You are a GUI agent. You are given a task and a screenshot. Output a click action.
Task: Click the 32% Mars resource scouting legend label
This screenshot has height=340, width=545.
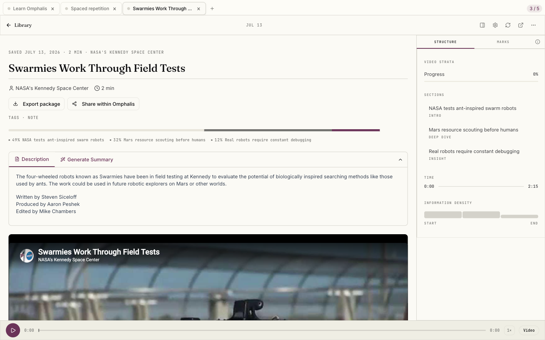point(157,140)
